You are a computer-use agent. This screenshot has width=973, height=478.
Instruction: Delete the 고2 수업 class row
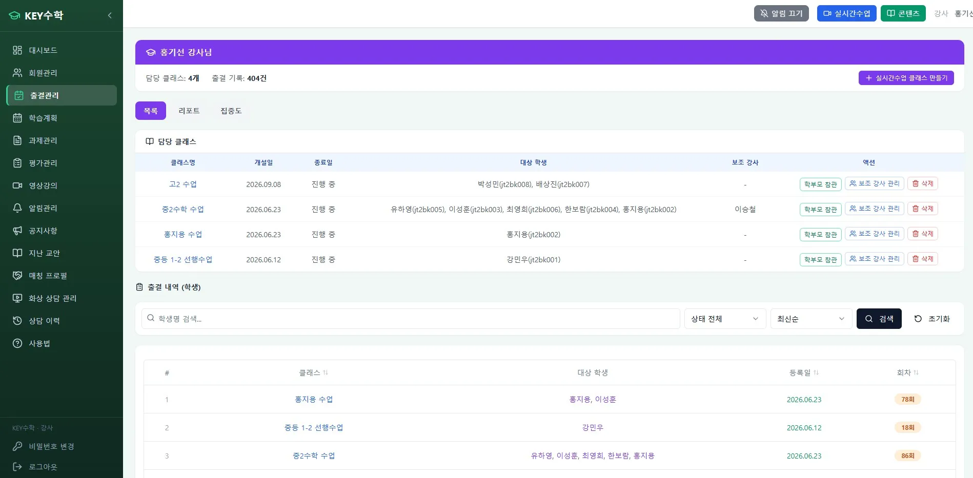click(x=923, y=183)
